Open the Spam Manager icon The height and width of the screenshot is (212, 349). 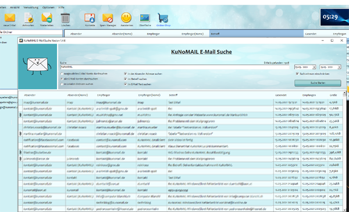tap(108, 18)
